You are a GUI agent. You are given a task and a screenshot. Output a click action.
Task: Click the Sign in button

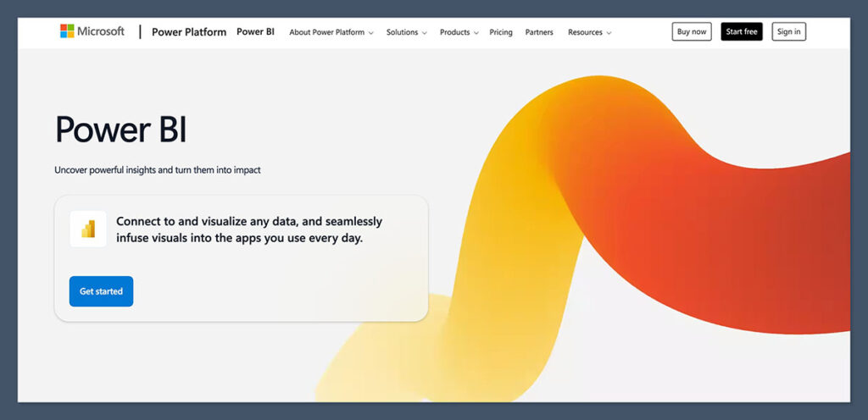tap(789, 31)
